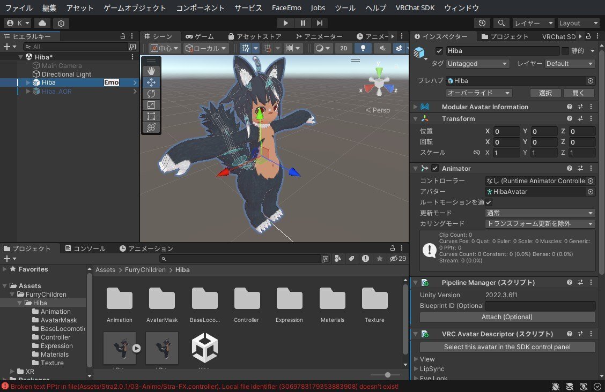Toggle the Hiba active checkbox in Inspector

pos(439,51)
